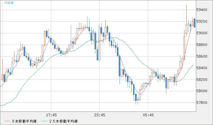Click the 15分足 timeframe label
Image resolution: width=213 pixels, height=125 pixels.
click(x=9, y=3)
